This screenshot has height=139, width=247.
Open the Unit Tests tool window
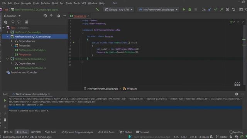(x=107, y=132)
